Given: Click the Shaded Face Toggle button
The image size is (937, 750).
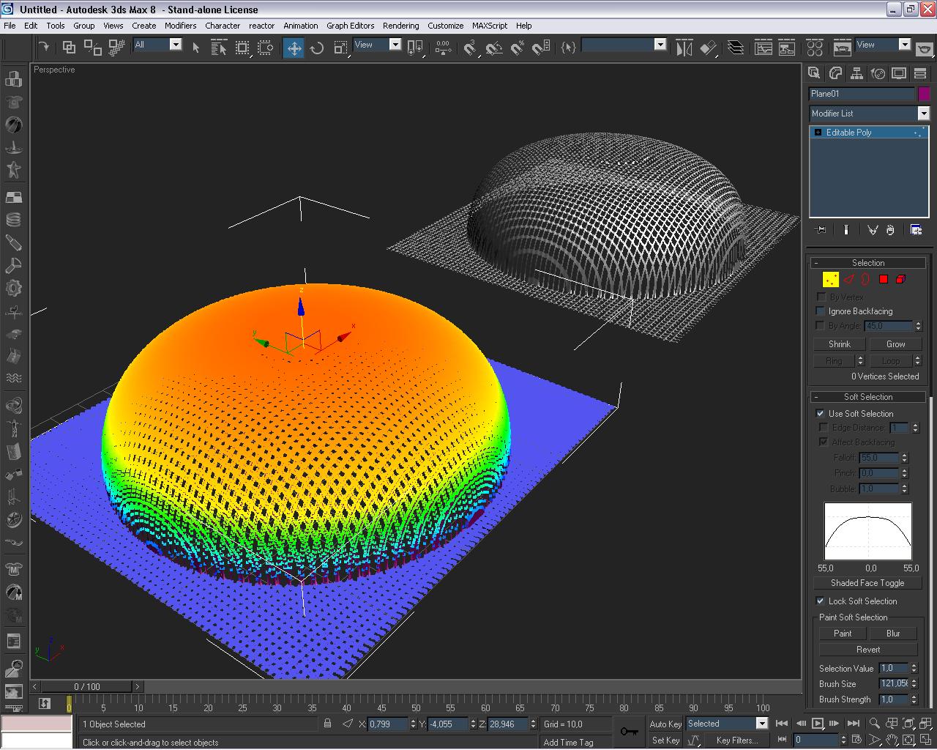Looking at the screenshot, I should (867, 583).
